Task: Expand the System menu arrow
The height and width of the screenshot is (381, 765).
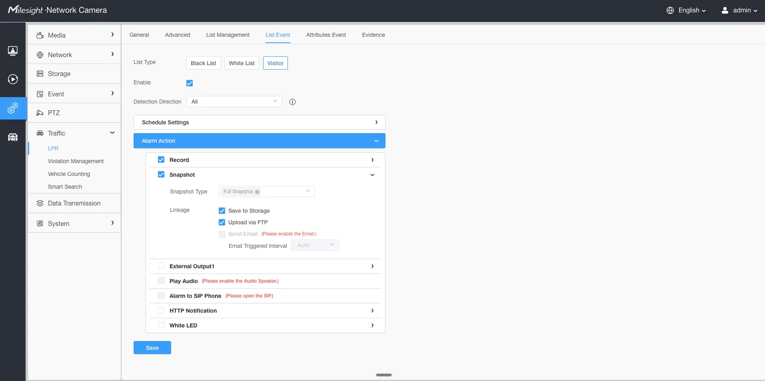Action: (112, 223)
